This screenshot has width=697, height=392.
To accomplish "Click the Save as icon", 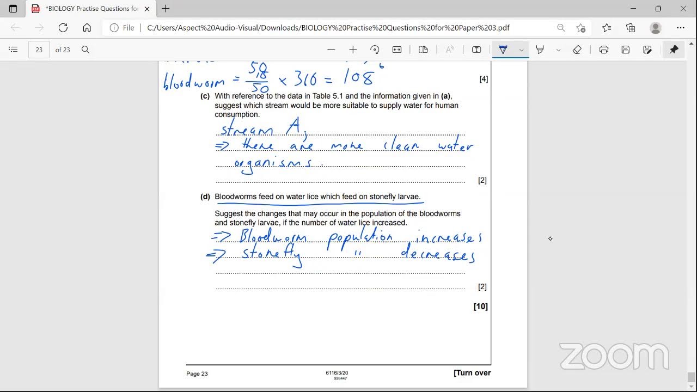I will [x=647, y=50].
